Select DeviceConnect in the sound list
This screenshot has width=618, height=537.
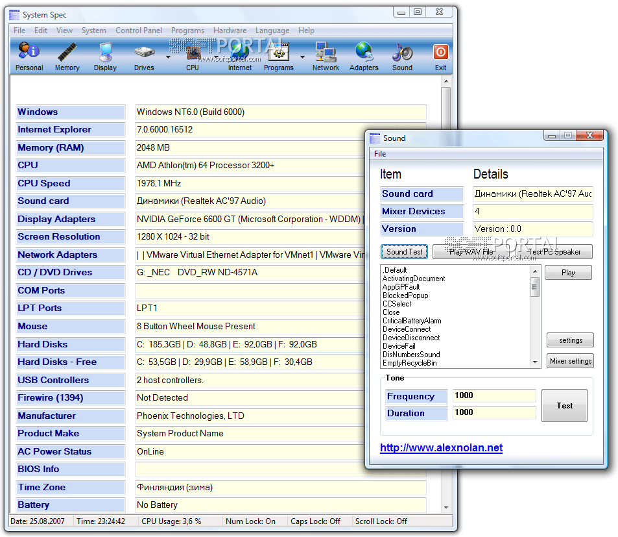tap(407, 329)
